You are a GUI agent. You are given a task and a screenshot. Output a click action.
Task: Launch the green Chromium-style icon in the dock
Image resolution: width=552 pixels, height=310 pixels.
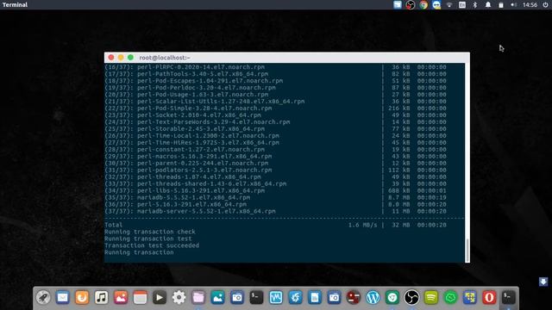pyautogui.click(x=392, y=298)
